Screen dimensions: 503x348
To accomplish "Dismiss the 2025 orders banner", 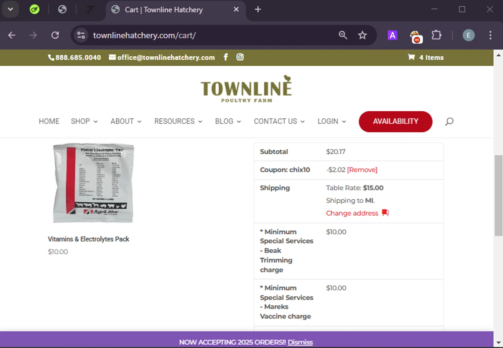I will click(300, 342).
